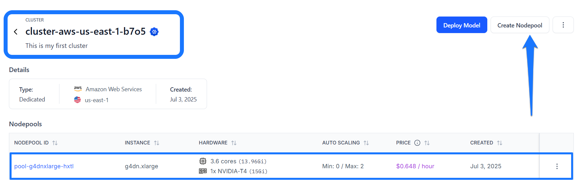Open the pool-g4dnxlarge-hxtl row options menu
The image size is (586, 196).
(x=557, y=166)
